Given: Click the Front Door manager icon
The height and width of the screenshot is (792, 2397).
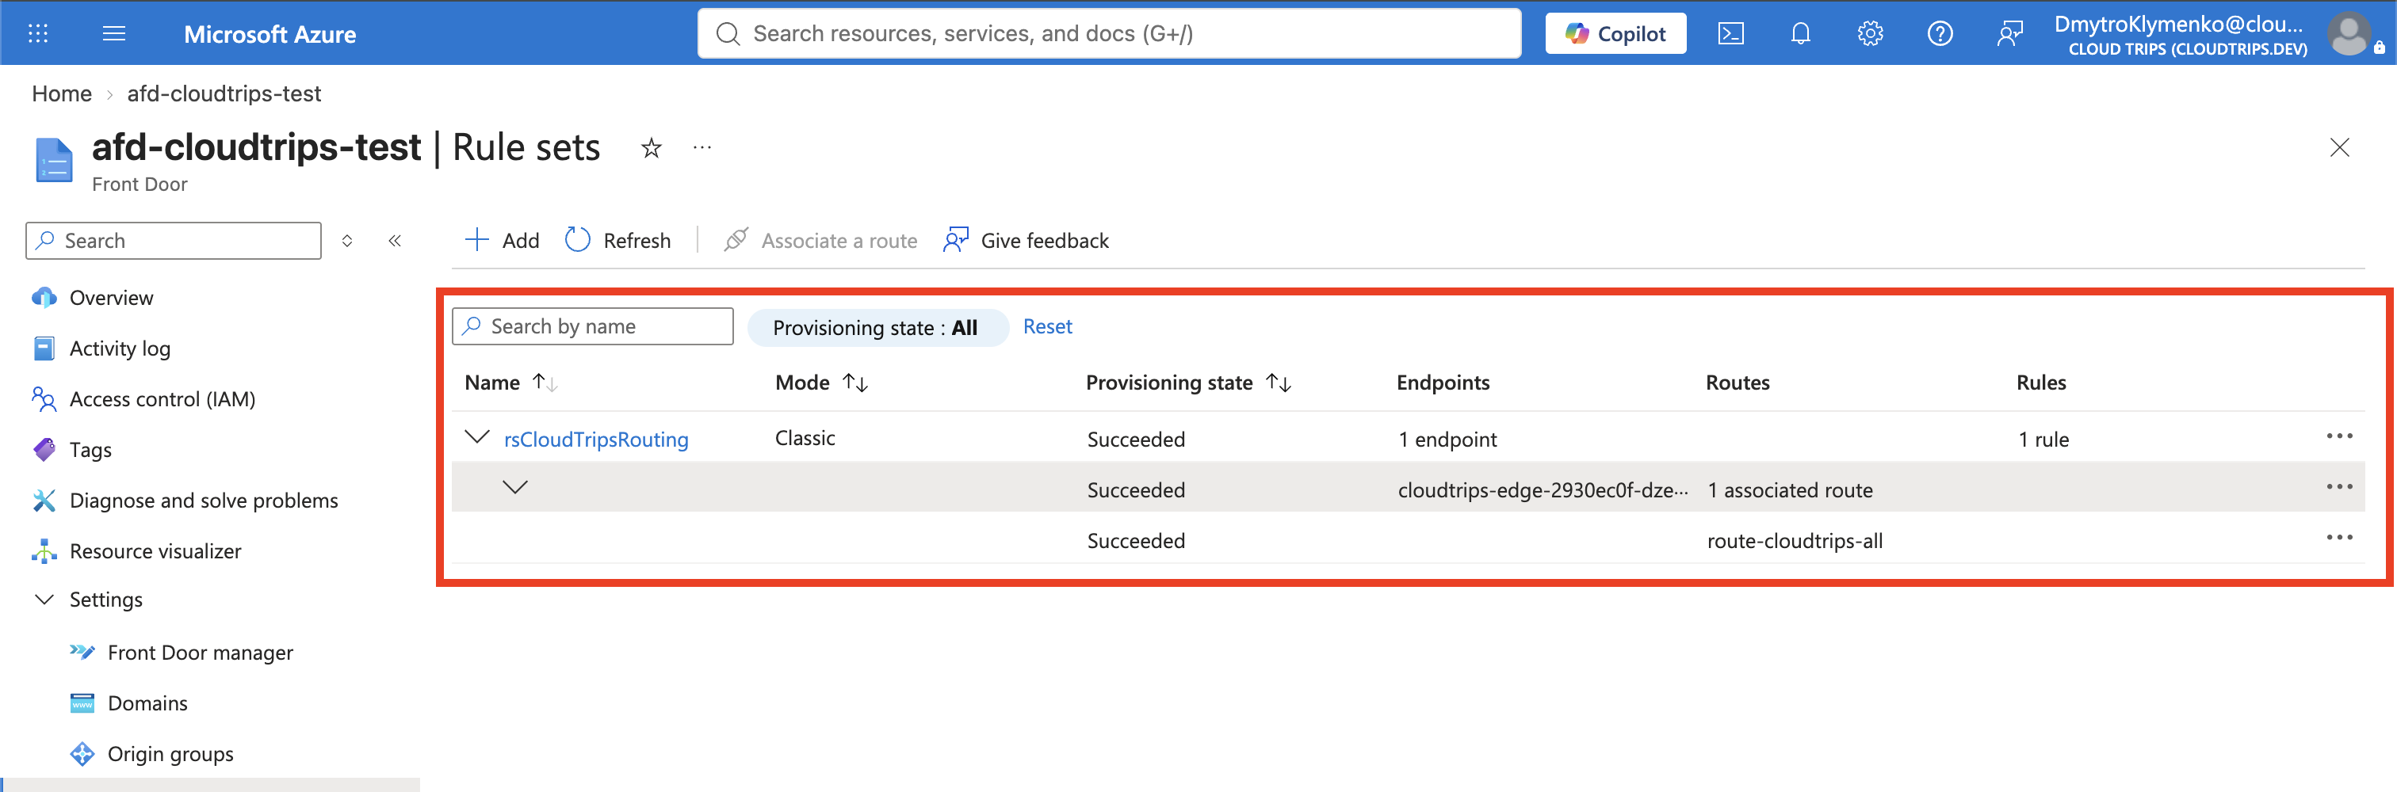Looking at the screenshot, I should 82,653.
